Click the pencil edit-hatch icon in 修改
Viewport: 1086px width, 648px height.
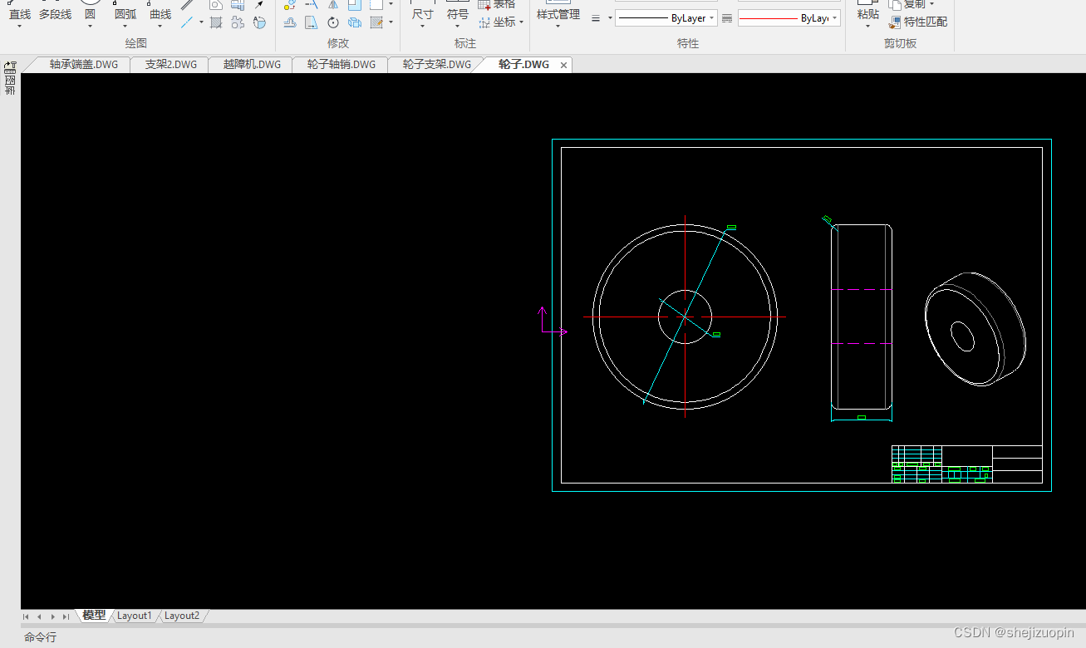coord(376,22)
